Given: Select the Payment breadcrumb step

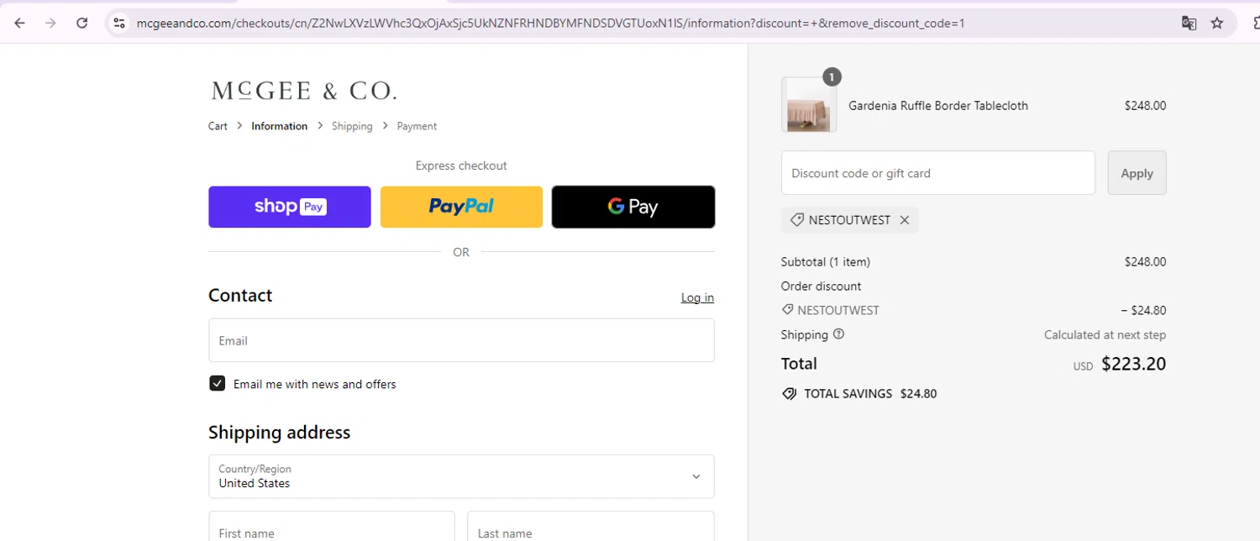Looking at the screenshot, I should (x=417, y=126).
